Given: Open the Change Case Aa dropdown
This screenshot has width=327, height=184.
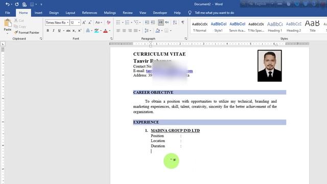Looking at the screenshot, I should pos(99,22).
